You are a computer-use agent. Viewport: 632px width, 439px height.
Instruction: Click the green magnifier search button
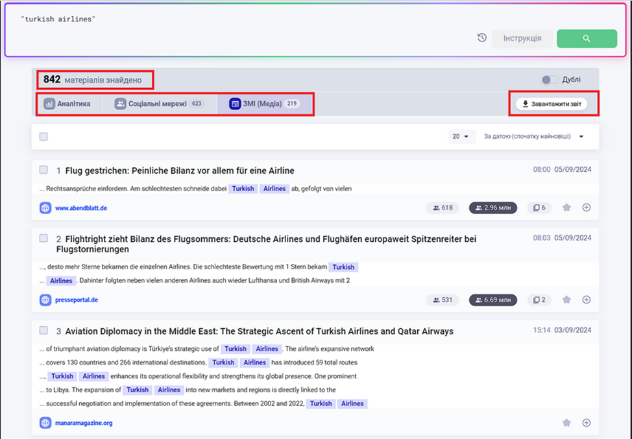click(587, 38)
